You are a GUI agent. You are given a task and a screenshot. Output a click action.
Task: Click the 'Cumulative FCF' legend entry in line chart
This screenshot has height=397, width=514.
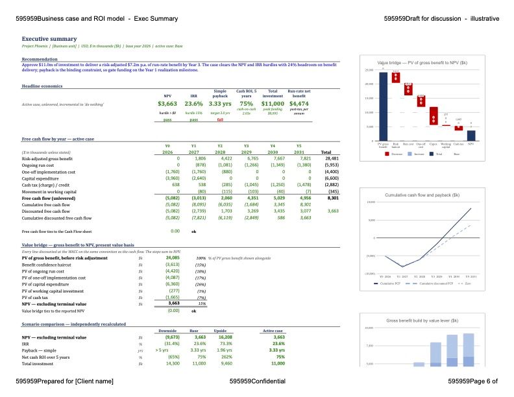click(387, 283)
